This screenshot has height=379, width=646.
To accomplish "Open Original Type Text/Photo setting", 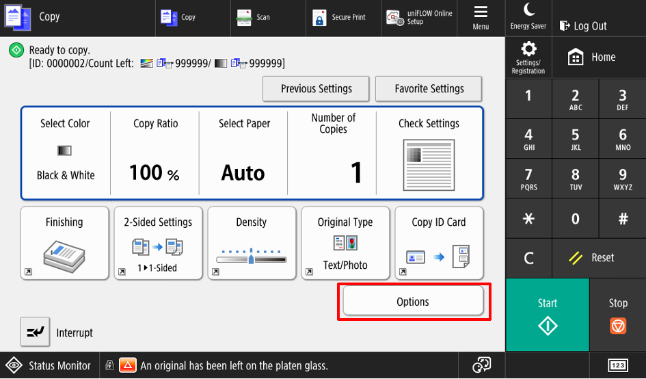I will click(345, 244).
